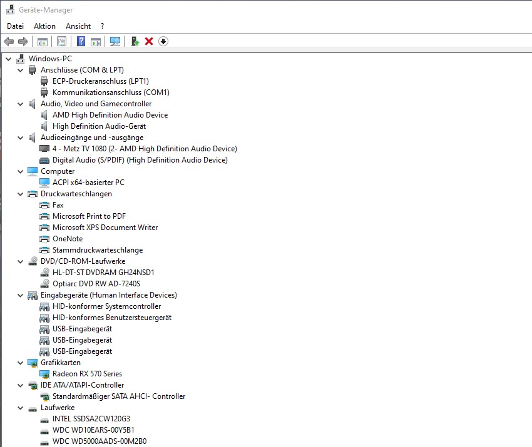Collapse Audio, Video und Gamecontroller branch
Image resolution: width=532 pixels, height=447 pixels.
tap(21, 104)
